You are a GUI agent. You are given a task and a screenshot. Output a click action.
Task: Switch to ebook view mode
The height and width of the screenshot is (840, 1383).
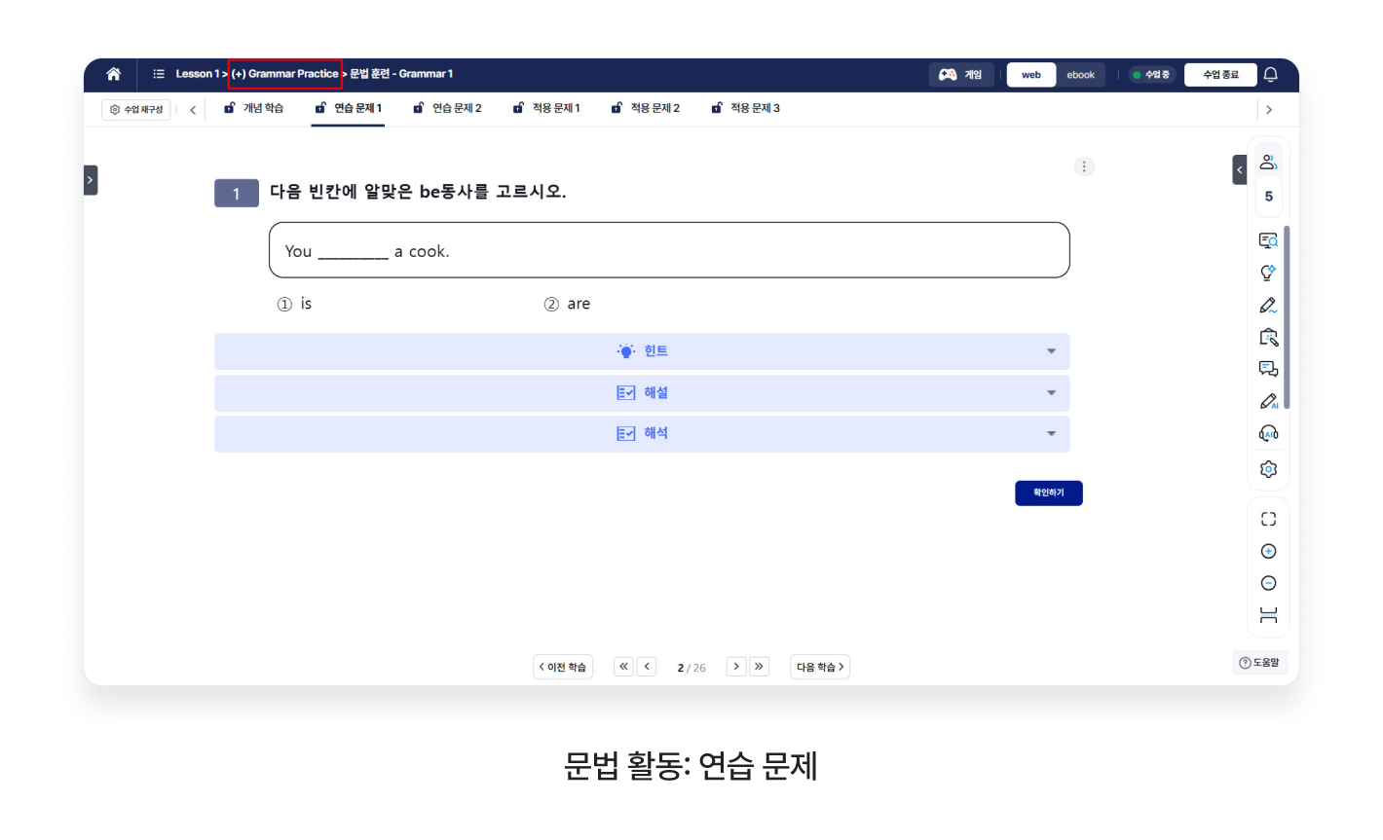pyautogui.click(x=1081, y=75)
